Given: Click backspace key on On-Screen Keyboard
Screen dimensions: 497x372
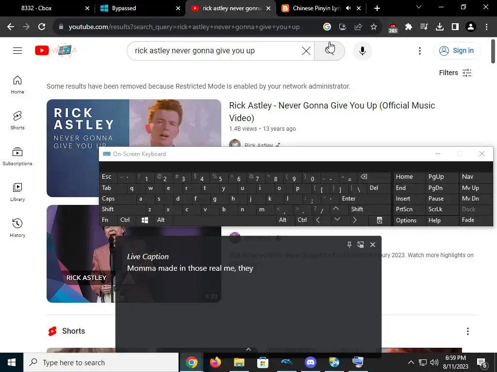Looking at the screenshot, I should click(373, 177).
